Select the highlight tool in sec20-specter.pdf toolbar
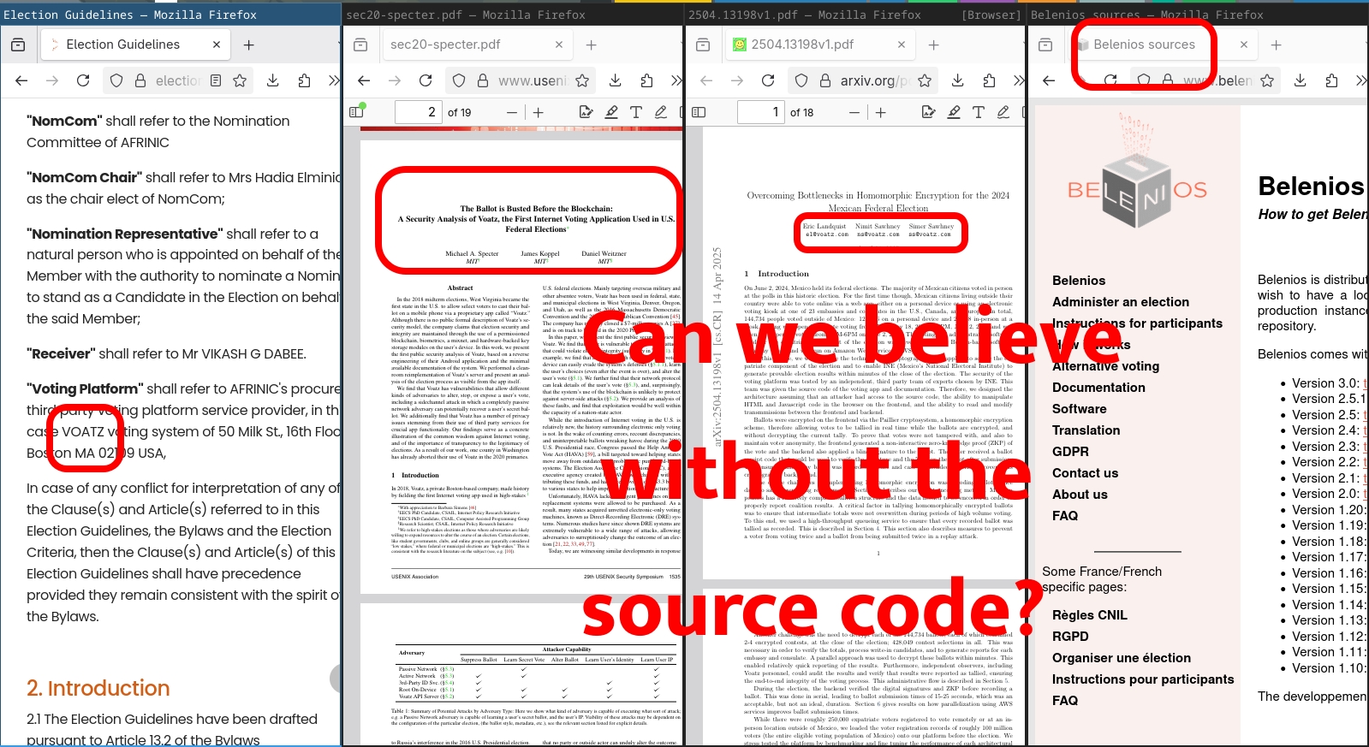 pos(611,112)
